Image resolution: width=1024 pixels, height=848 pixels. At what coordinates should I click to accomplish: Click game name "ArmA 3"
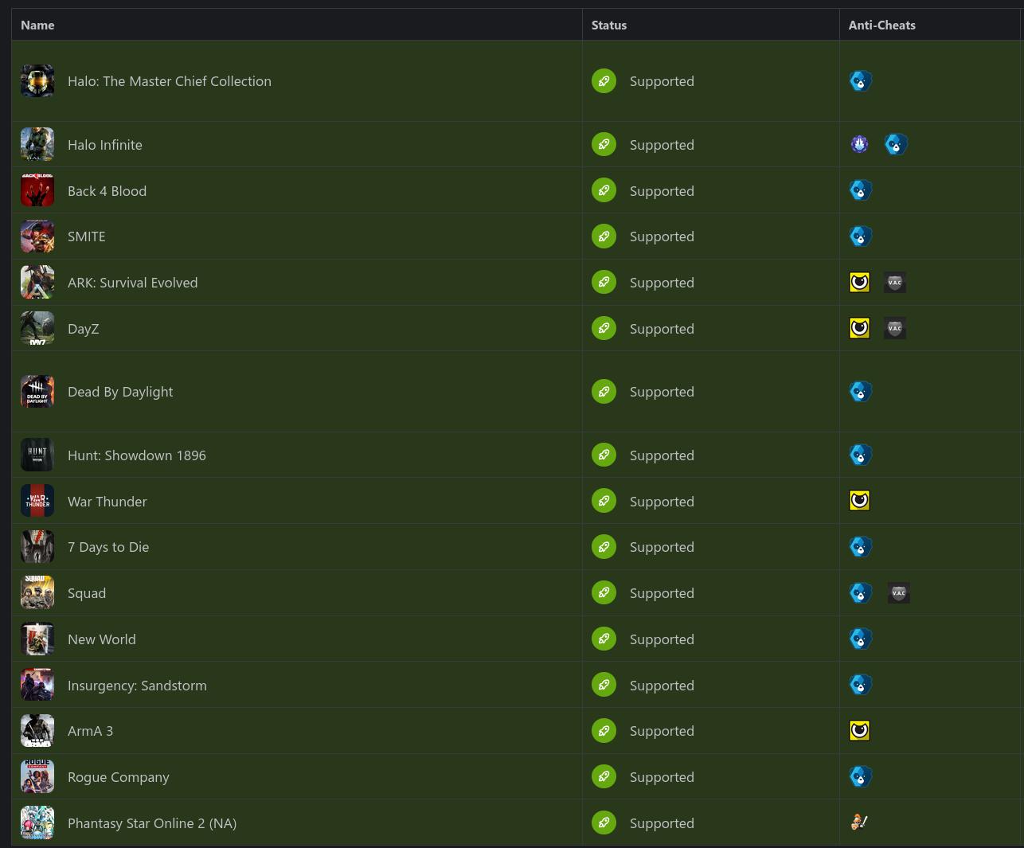tap(90, 731)
